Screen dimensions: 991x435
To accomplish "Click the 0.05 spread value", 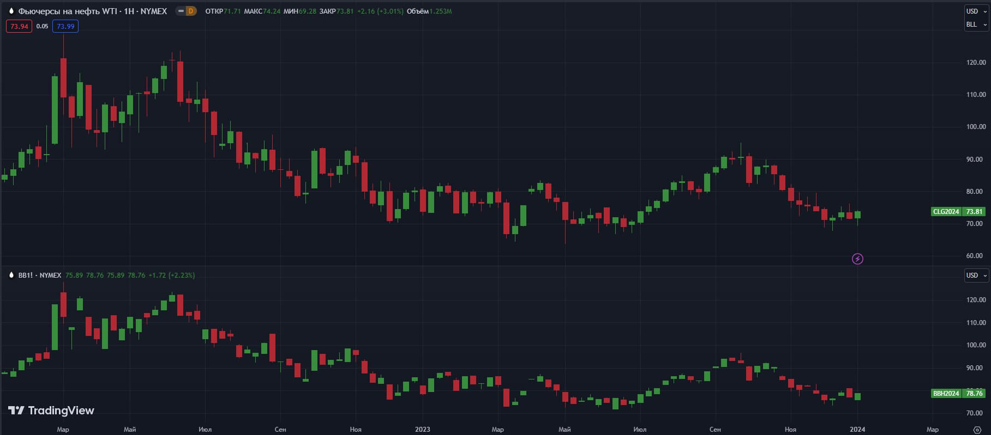I will pyautogui.click(x=42, y=26).
